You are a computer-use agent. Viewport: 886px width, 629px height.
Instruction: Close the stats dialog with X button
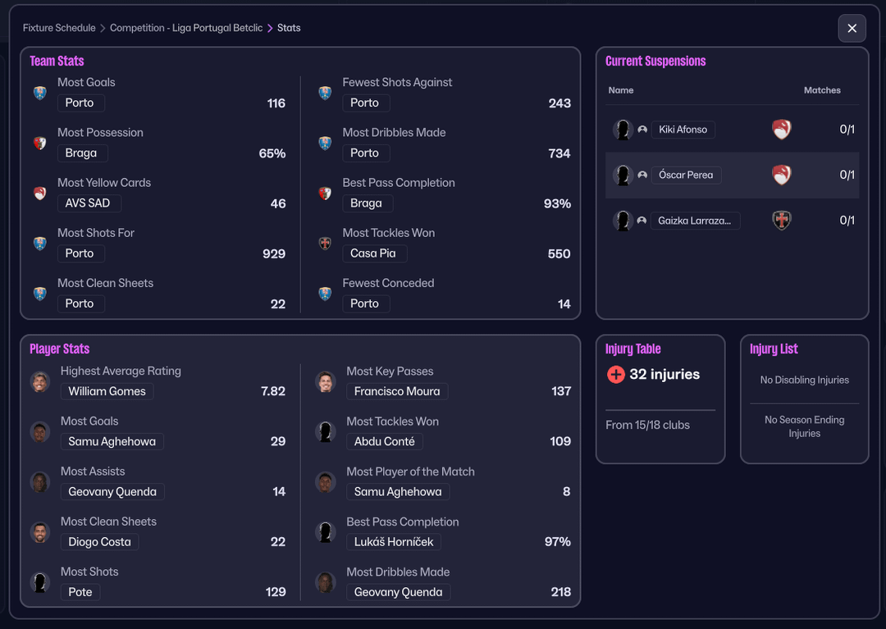tap(852, 28)
